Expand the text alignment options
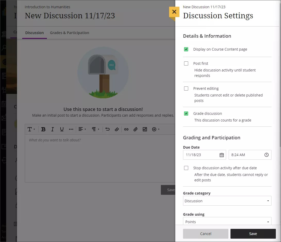Viewport: 281px width, 242px height. [x=82, y=129]
